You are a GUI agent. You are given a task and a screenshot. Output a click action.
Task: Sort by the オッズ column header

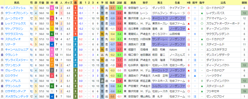pos(69,3)
